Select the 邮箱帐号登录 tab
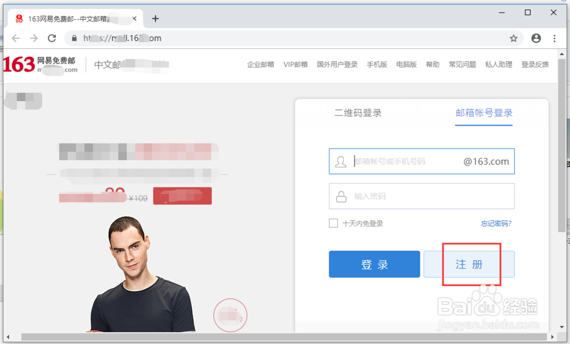Image resolution: width=570 pixels, height=344 pixels. click(483, 113)
